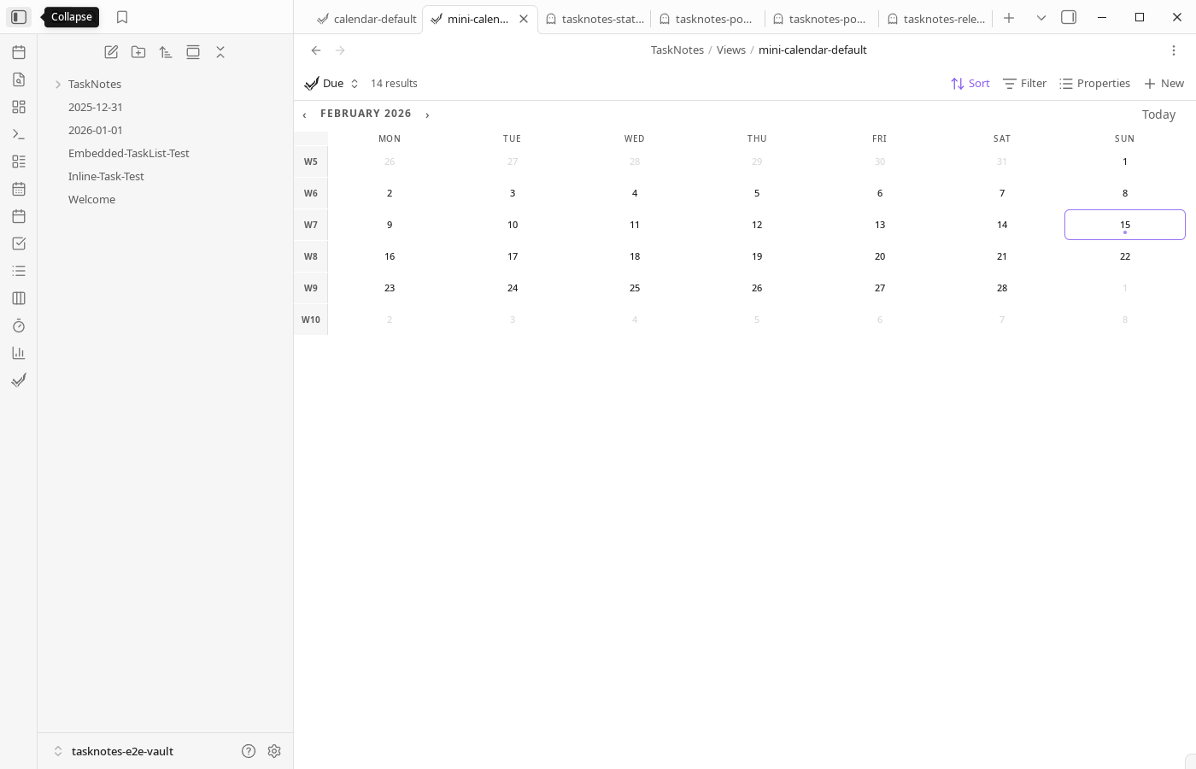Click the Today button

pyautogui.click(x=1158, y=114)
